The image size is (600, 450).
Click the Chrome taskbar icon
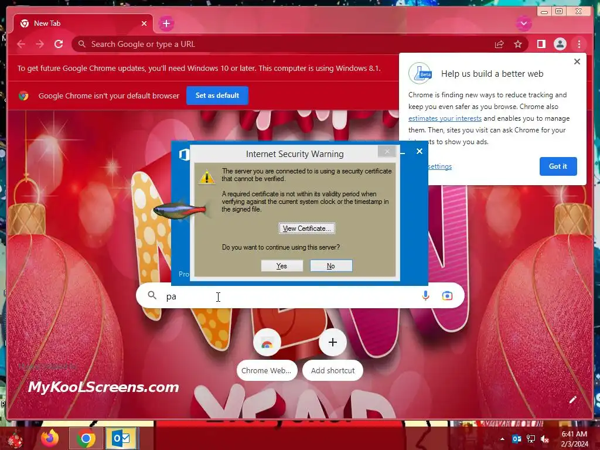(x=86, y=438)
